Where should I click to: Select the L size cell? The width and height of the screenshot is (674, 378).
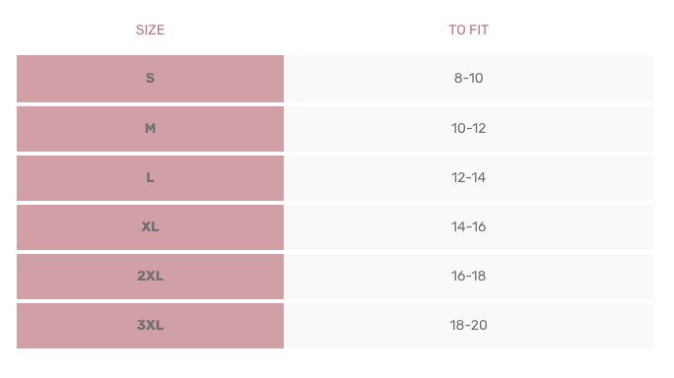pyautogui.click(x=150, y=177)
